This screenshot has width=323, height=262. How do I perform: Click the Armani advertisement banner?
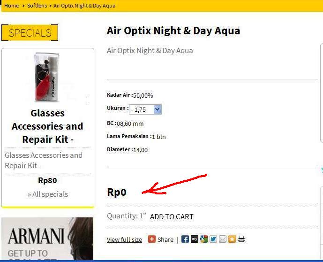click(x=47, y=239)
